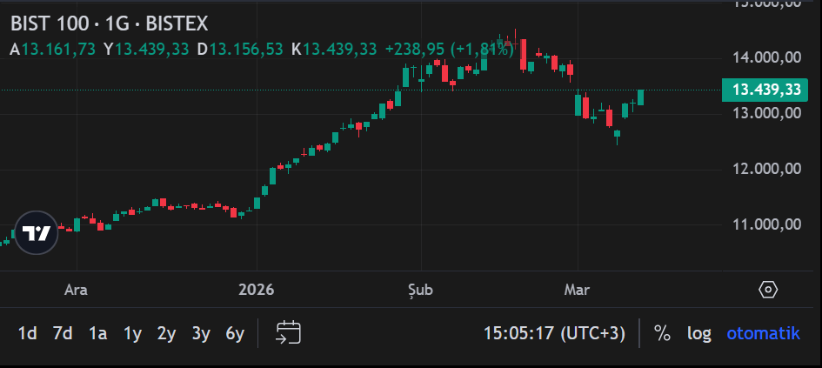
Task: Choose the 1a range
Action: [97, 333]
